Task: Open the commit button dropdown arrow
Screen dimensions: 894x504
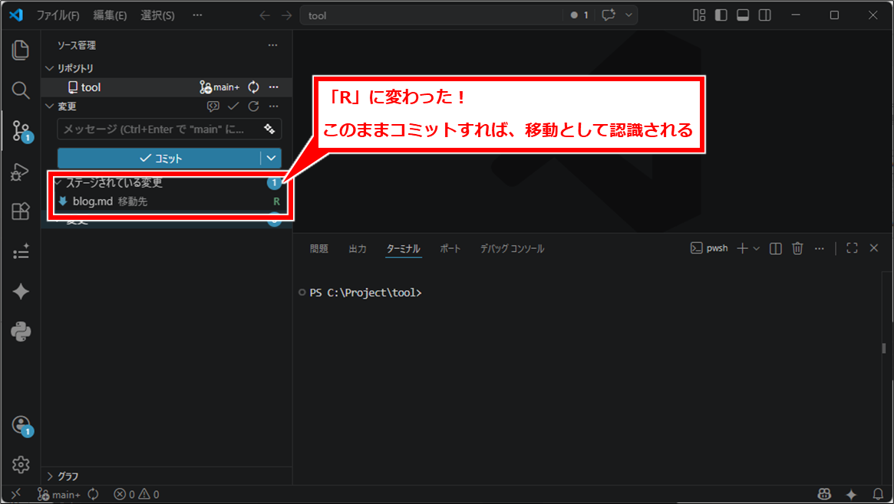Action: 271,158
